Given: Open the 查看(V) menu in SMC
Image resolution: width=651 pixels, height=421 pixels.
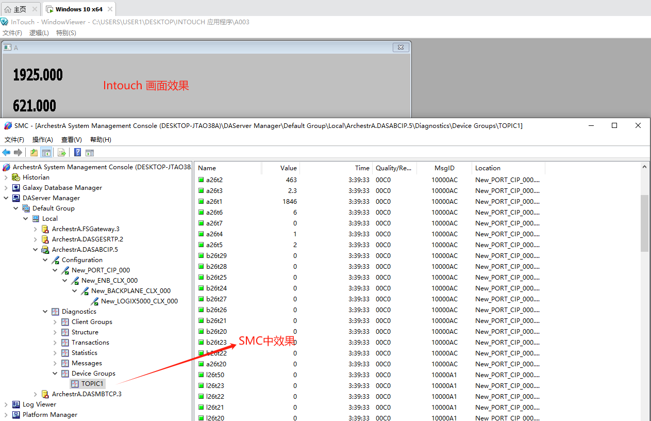Looking at the screenshot, I should [71, 139].
